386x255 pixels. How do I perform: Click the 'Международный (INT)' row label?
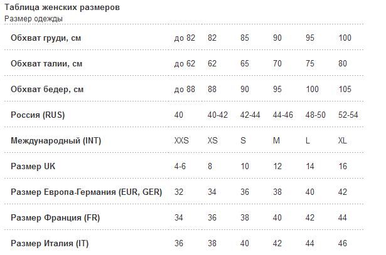[x=56, y=141]
